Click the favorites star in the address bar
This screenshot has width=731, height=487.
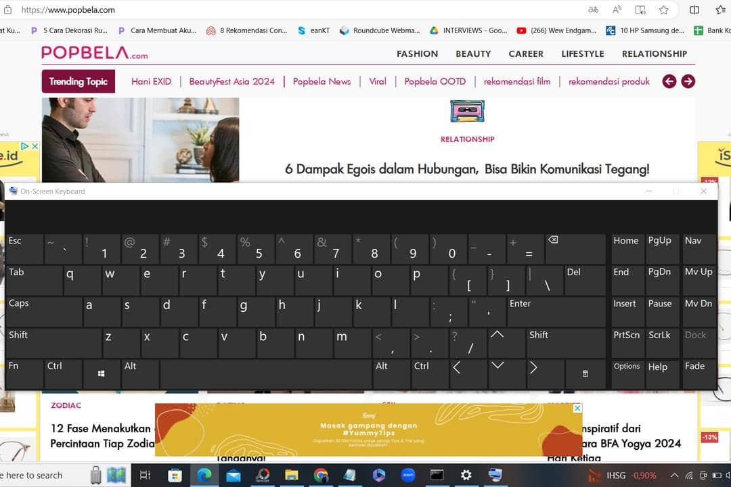point(664,9)
